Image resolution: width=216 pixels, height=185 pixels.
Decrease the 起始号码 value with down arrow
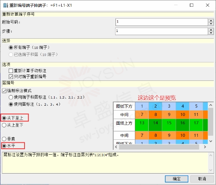click(211, 24)
